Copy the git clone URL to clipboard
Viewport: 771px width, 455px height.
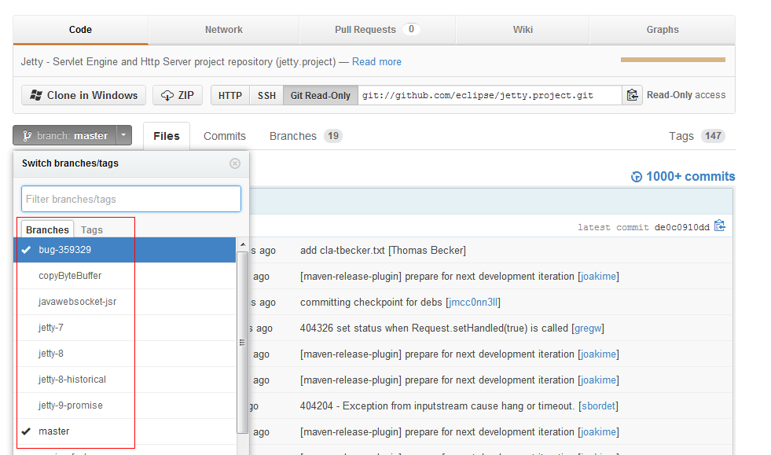pos(633,95)
